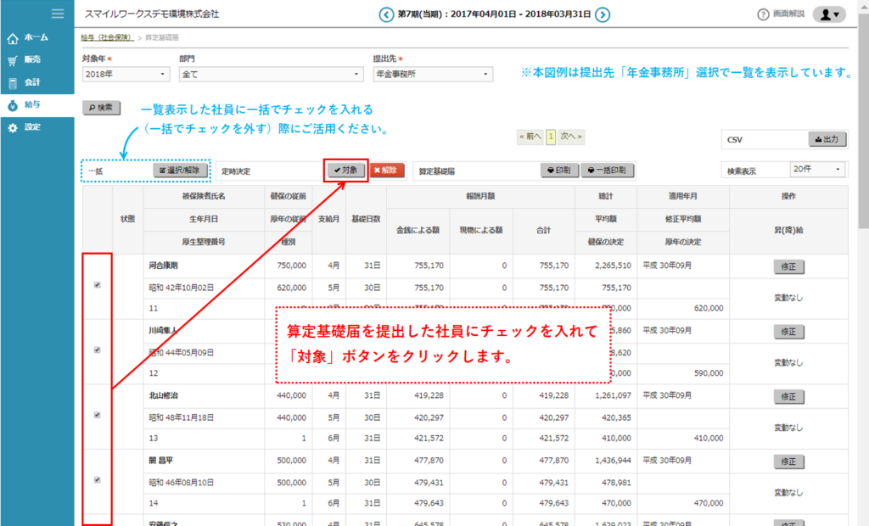
Task: Click the money bag icon for 給与
Action: (13, 105)
